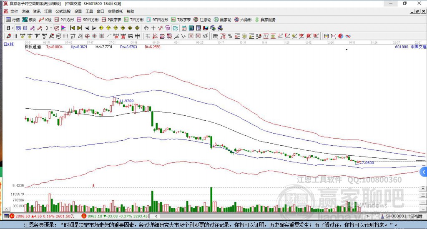Click the 日K线 label on chart
The image size is (427, 229).
coord(9,44)
